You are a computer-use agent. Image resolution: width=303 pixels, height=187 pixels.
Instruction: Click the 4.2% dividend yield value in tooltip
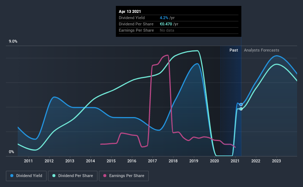click(x=164, y=18)
